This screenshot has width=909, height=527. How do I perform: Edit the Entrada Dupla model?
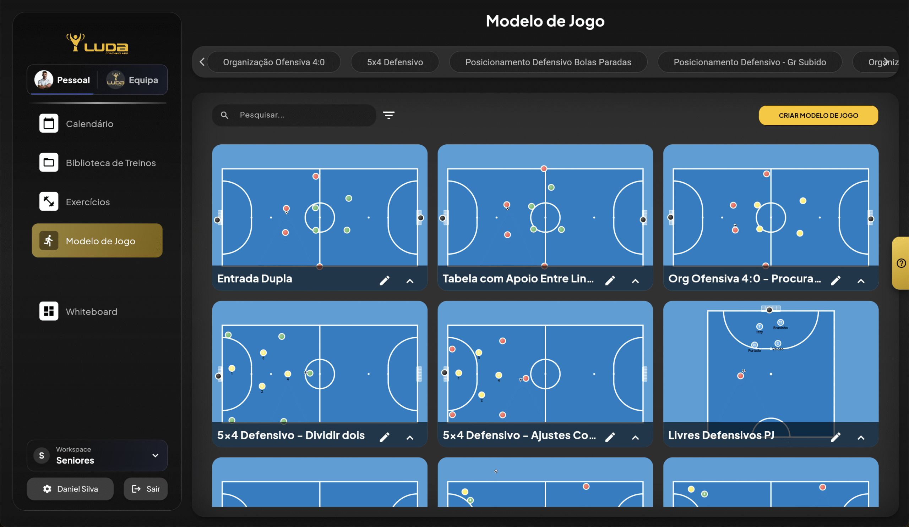click(x=385, y=280)
